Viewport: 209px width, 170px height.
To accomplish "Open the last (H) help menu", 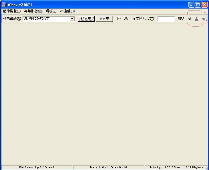I will (x=67, y=11).
